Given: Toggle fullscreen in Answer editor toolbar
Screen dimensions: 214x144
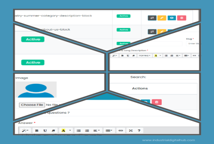Looking at the screenshot, I should point(131,131).
